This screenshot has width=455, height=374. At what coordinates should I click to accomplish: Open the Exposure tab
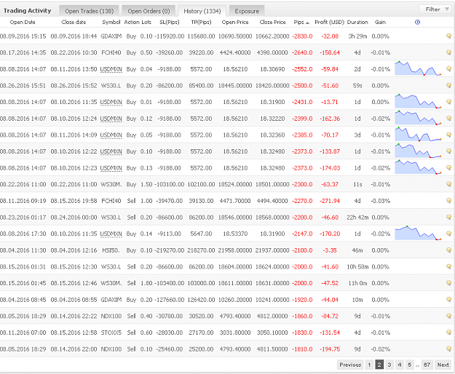[x=247, y=11]
